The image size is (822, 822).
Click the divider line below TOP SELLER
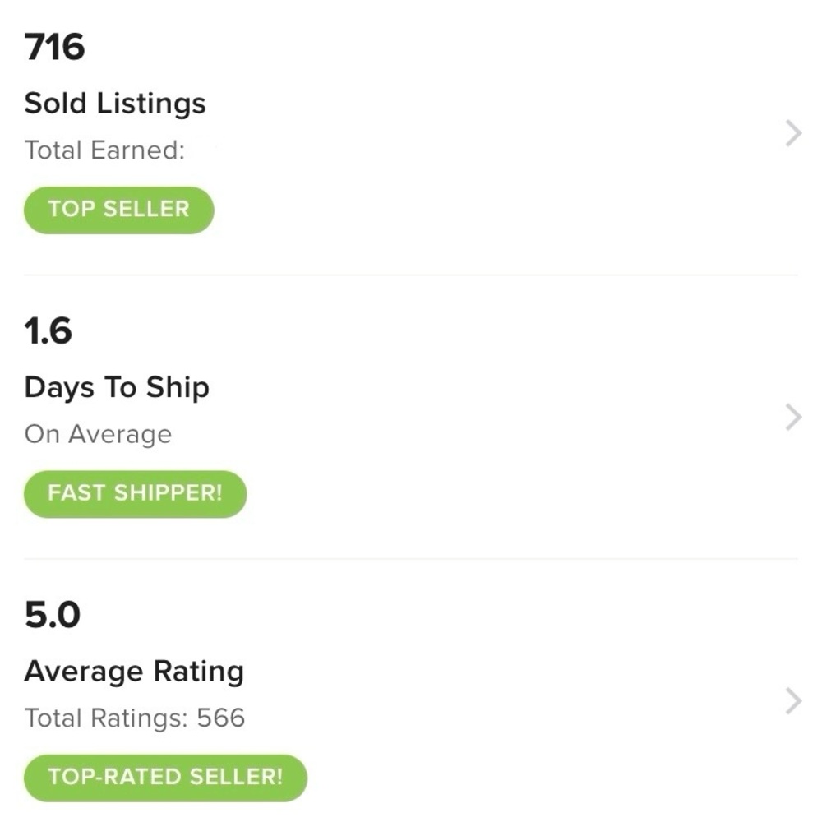tap(411, 275)
